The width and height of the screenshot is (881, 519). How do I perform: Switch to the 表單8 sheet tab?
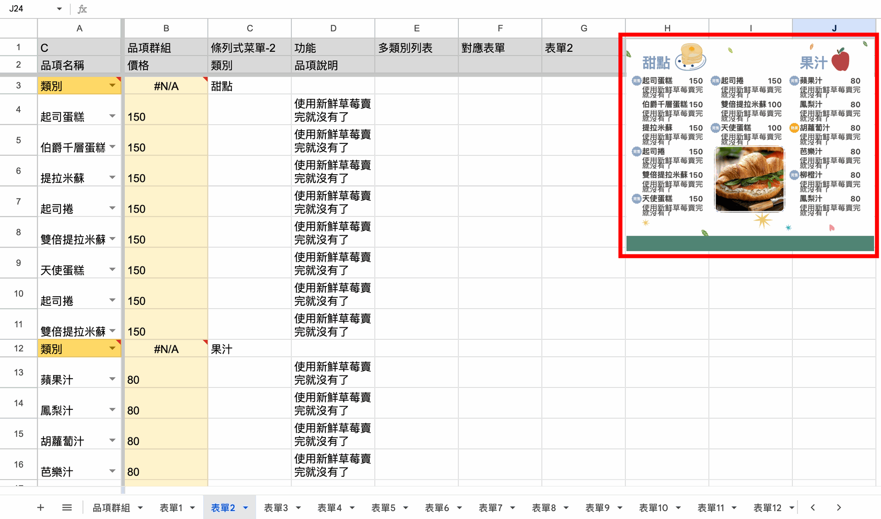544,508
